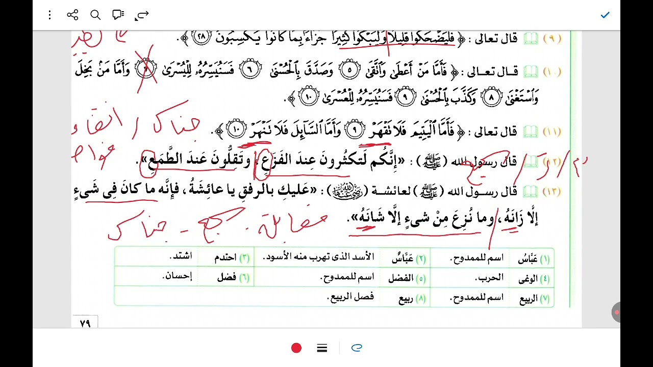Click the meaning اشتد in the table
Image resolution: width=653 pixels, height=367 pixels.
pos(181,256)
